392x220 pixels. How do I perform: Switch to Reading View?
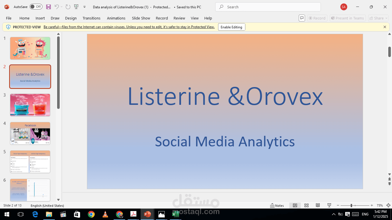click(x=318, y=205)
